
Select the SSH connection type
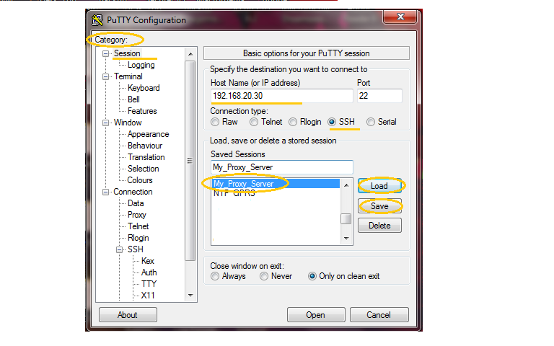coord(331,122)
